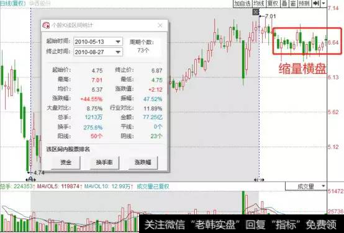The height and width of the screenshot is (233, 344).
Task: Expand the 终止时间 date dropdown arrow
Action: [118, 52]
